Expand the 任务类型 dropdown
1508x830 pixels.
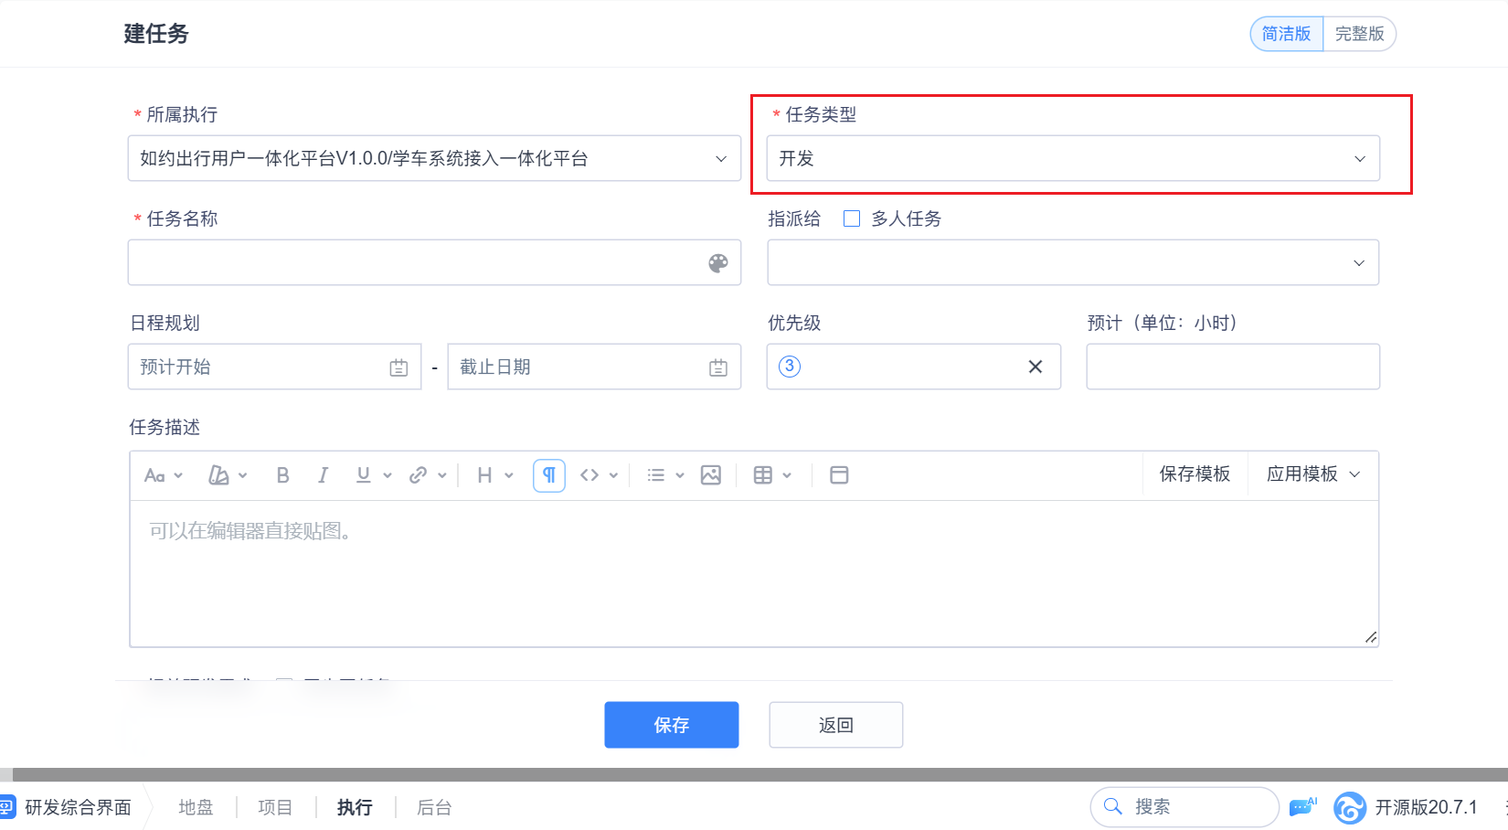[1073, 159]
